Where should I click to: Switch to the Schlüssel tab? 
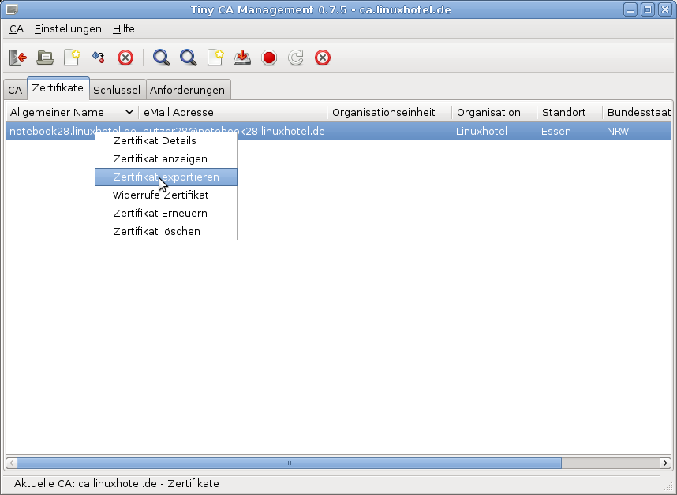(x=117, y=90)
